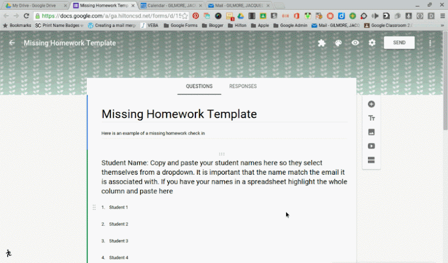Open the Google Forms bookmark folder

click(180, 25)
